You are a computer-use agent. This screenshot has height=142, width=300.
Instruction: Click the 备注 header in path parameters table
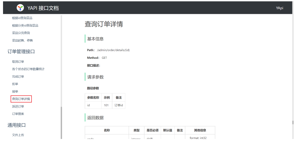click(119, 98)
